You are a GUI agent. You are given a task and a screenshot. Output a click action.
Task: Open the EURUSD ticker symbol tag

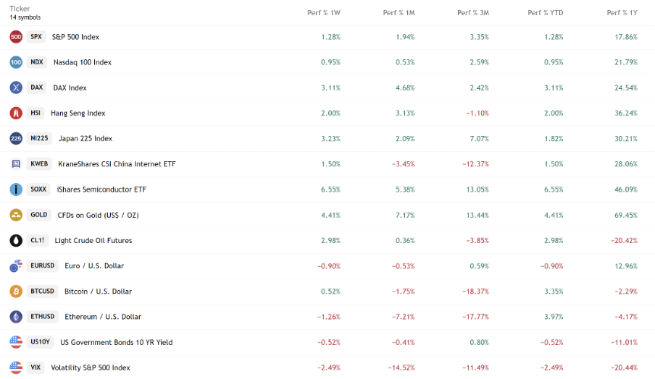coord(43,265)
